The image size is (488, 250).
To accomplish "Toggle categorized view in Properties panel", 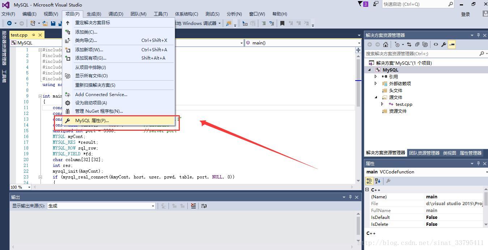I will [369, 181].
